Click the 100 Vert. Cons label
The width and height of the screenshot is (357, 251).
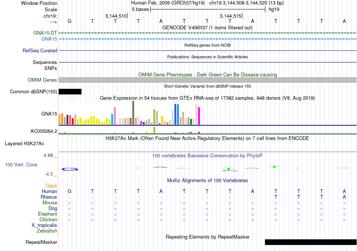[x=21, y=164]
